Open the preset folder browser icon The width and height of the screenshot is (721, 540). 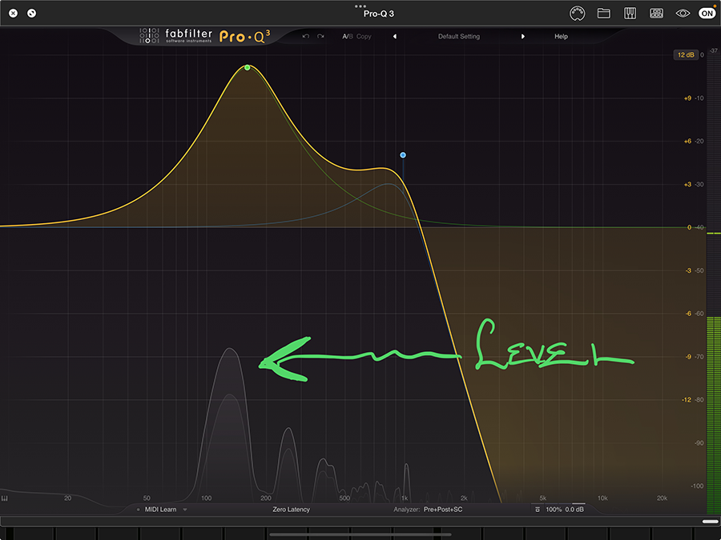coord(604,14)
